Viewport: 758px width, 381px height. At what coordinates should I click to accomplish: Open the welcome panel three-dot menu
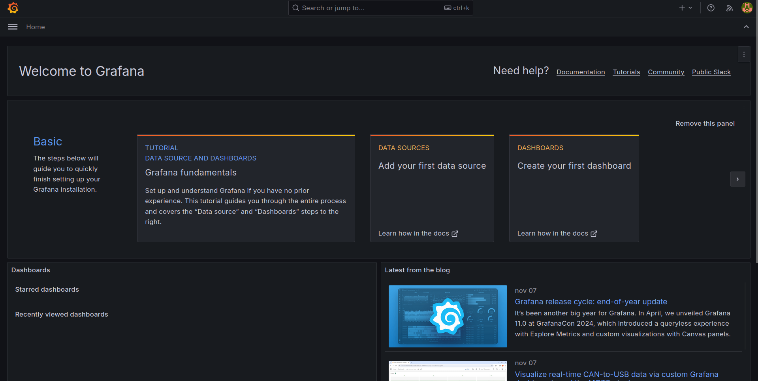point(744,55)
